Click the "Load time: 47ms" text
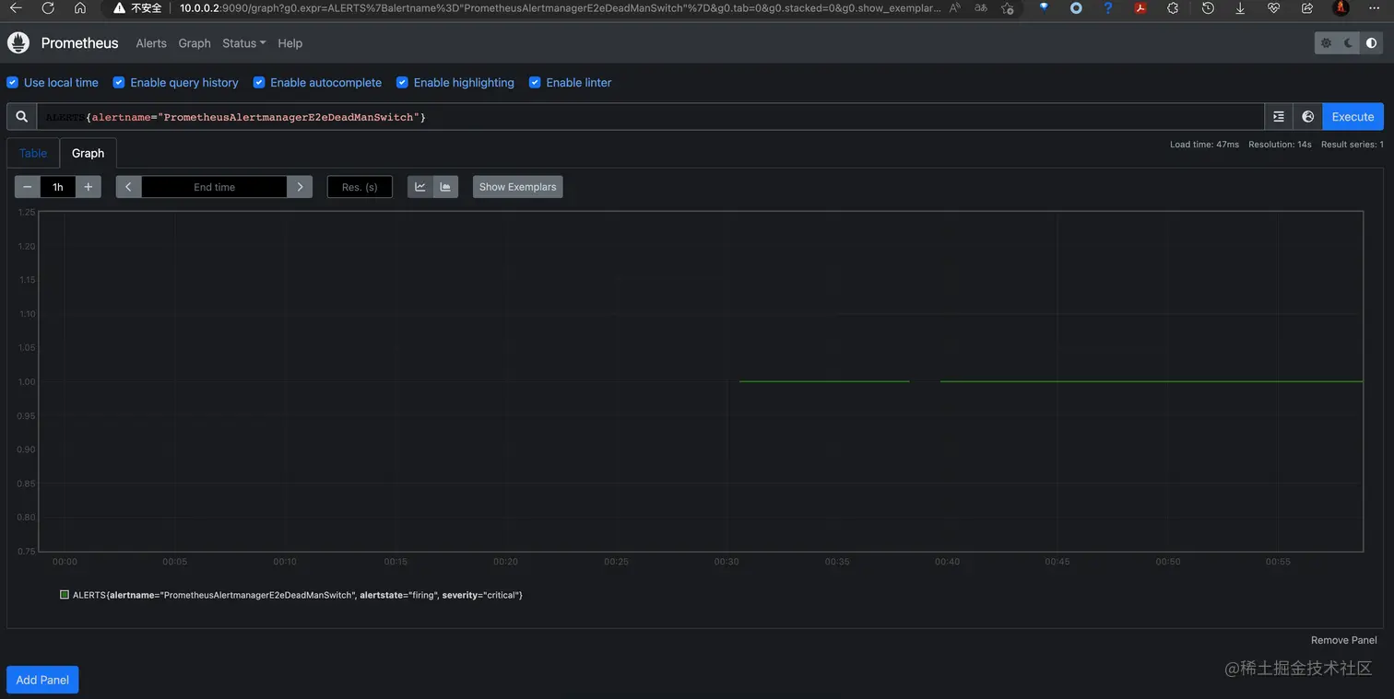This screenshot has height=699, width=1394. (1204, 145)
